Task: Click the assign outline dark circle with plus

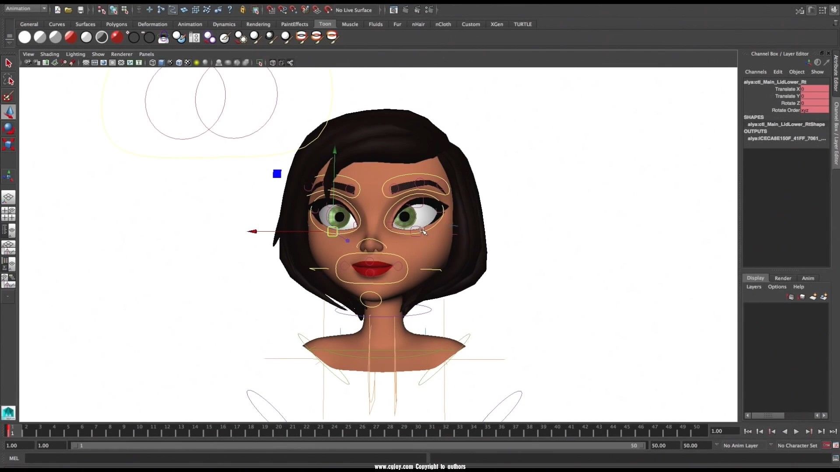Action: [x=133, y=38]
